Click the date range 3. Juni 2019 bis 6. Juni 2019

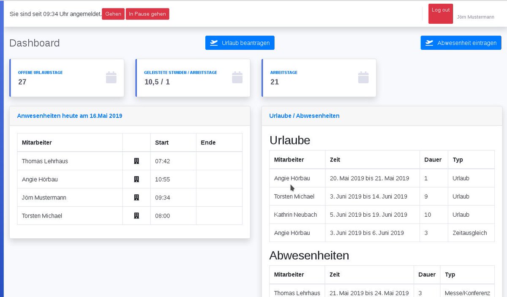click(x=367, y=233)
